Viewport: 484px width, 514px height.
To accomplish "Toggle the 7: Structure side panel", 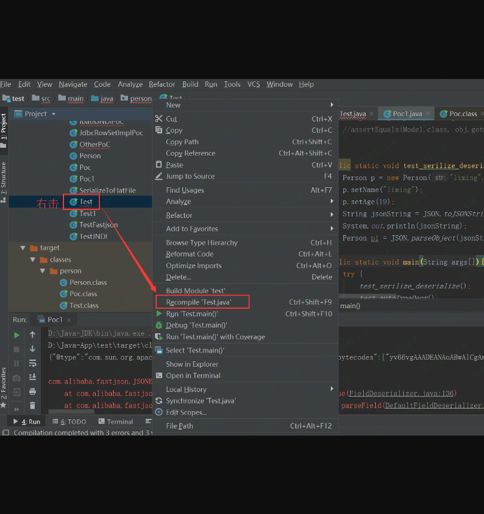I will [4, 178].
